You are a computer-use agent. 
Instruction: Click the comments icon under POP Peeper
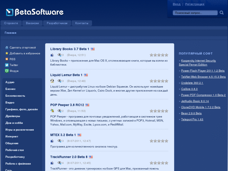pos(59,111)
